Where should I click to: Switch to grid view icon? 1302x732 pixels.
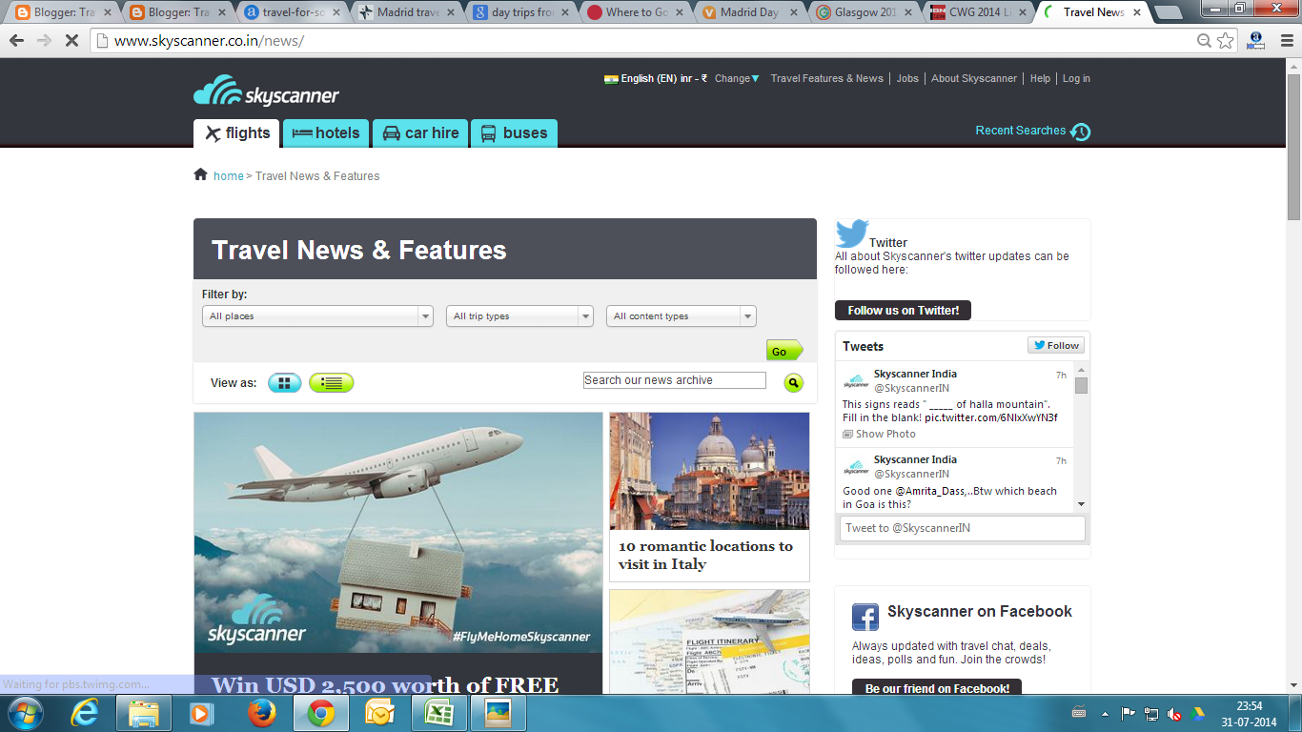[284, 383]
